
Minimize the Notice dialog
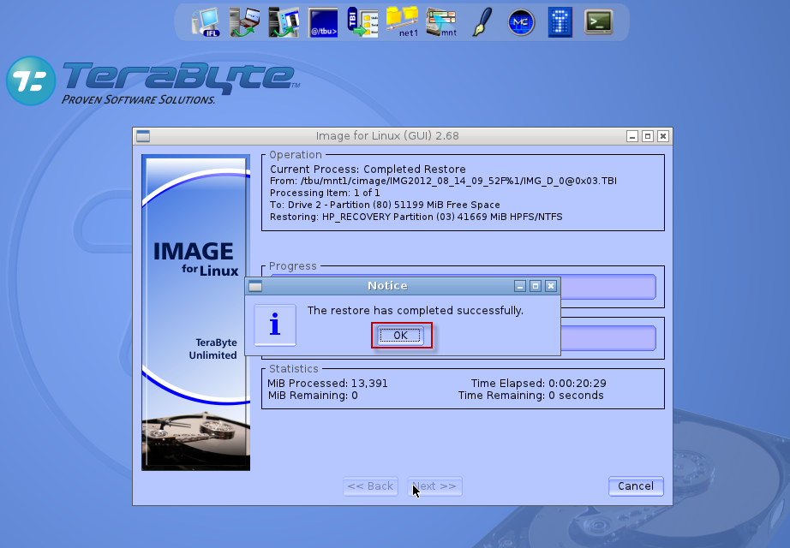(520, 286)
